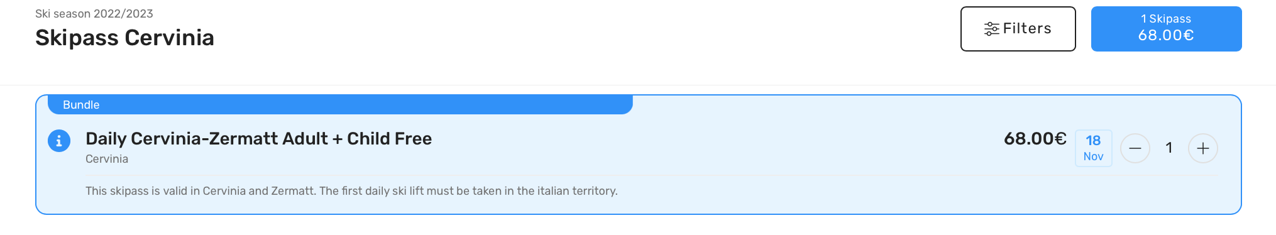1276x235 pixels.
Task: Open Daily Cervinia-Zermatt Adult + Child Free title
Action: point(258,139)
